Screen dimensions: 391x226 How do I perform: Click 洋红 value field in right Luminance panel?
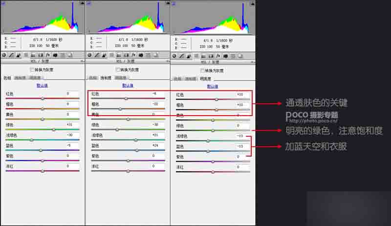click(x=242, y=167)
